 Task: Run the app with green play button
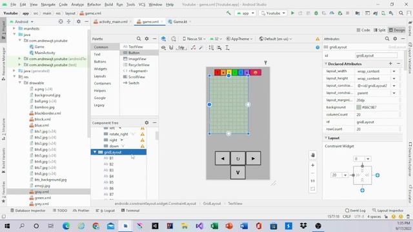(x=292, y=13)
